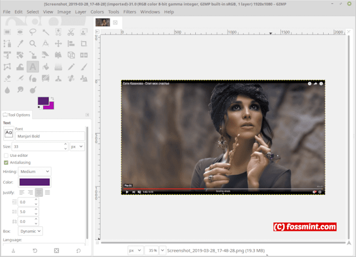Open the Filters menu

130,12
